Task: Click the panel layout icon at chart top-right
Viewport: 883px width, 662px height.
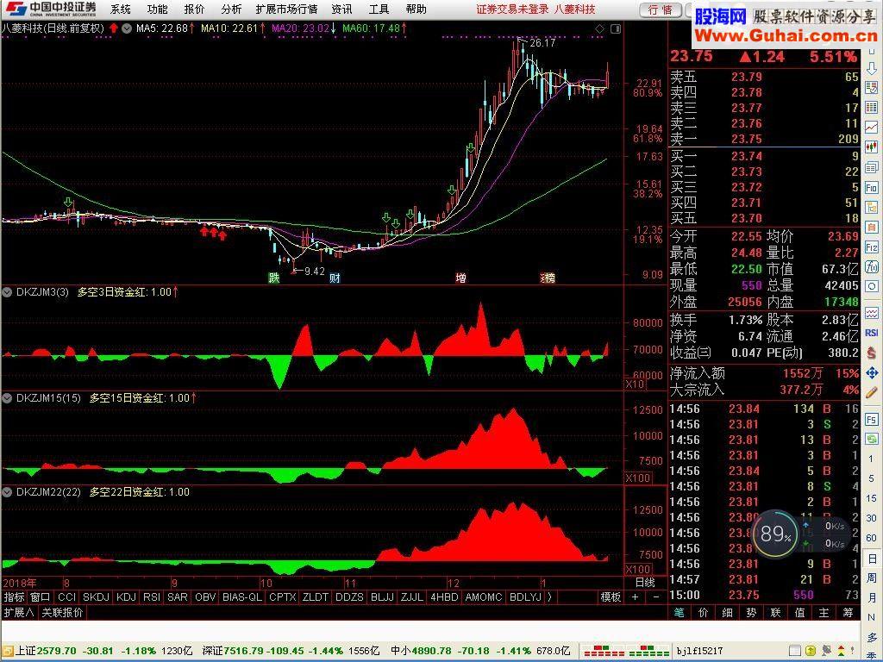Action: tap(616, 28)
